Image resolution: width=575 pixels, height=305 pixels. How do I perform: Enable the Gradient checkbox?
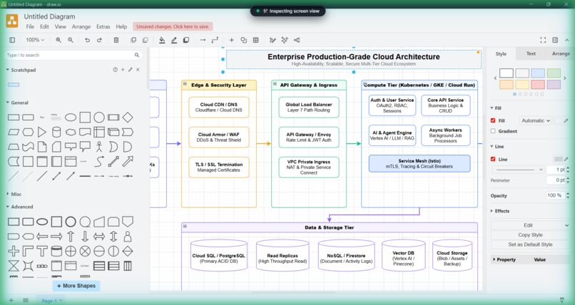click(493, 131)
